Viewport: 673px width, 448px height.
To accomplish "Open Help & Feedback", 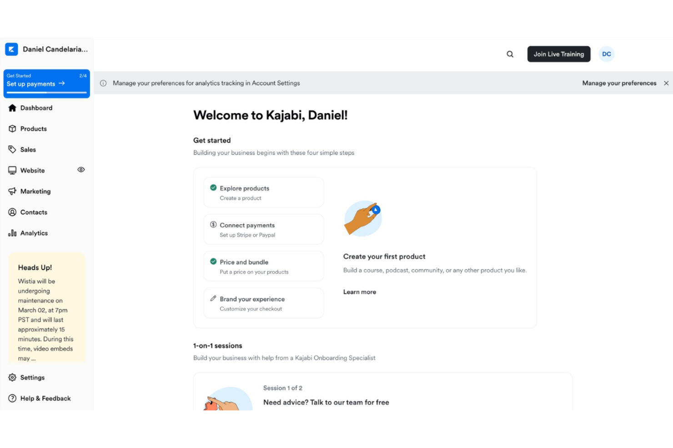I will coord(46,399).
